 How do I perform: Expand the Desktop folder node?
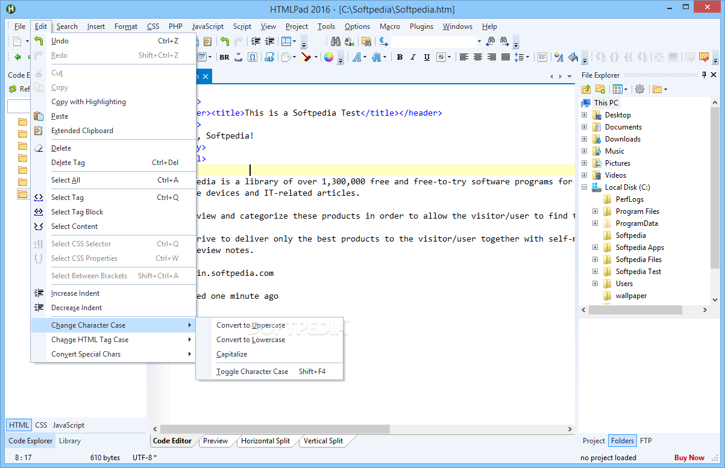click(584, 115)
